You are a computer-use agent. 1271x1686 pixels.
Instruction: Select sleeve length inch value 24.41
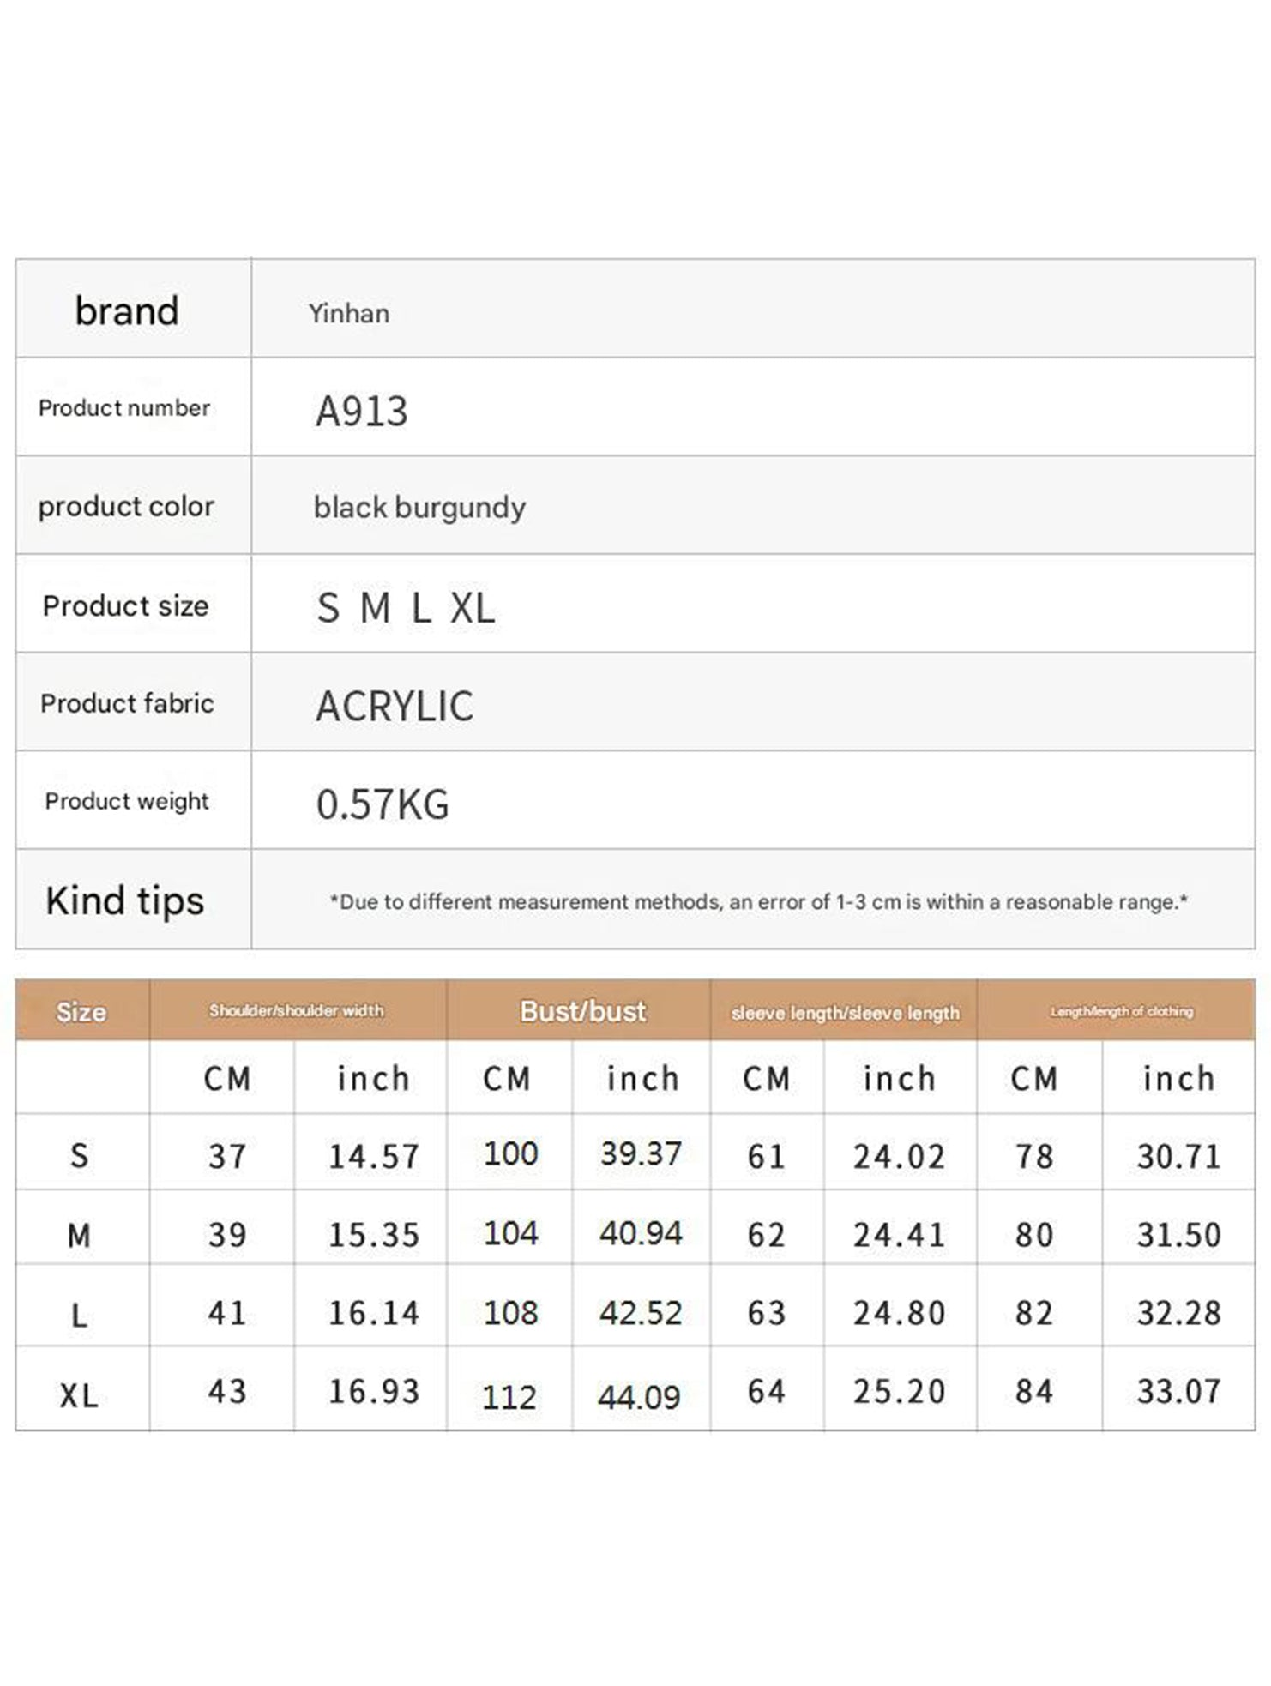click(x=899, y=1236)
